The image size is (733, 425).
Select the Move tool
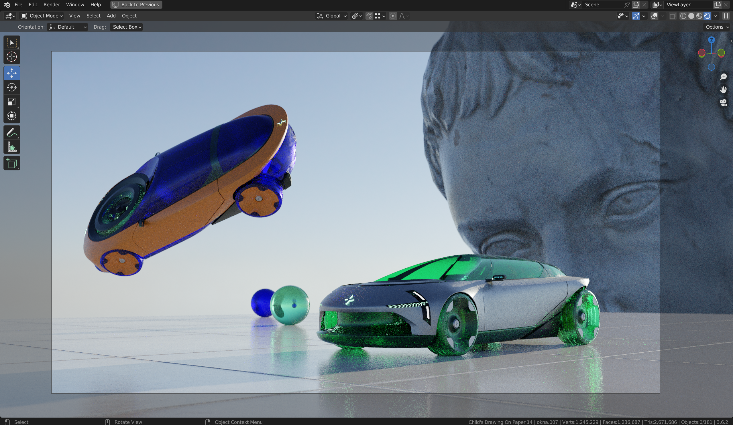point(12,73)
